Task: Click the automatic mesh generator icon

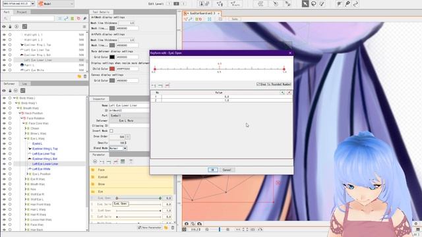Action: click(235, 4)
